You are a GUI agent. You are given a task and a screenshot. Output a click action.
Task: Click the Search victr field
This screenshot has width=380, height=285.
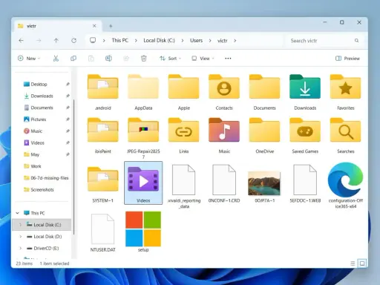[324, 41]
